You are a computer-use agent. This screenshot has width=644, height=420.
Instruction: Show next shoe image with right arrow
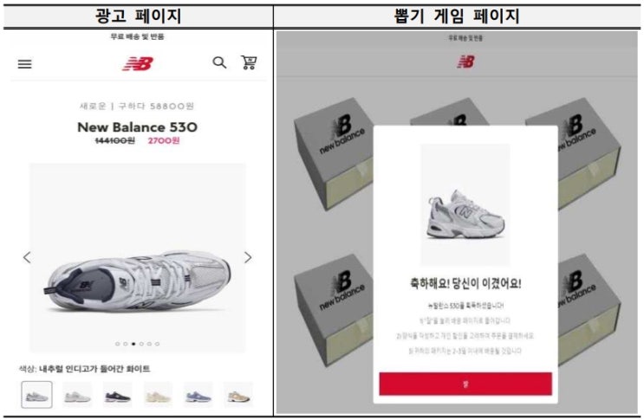tap(248, 257)
